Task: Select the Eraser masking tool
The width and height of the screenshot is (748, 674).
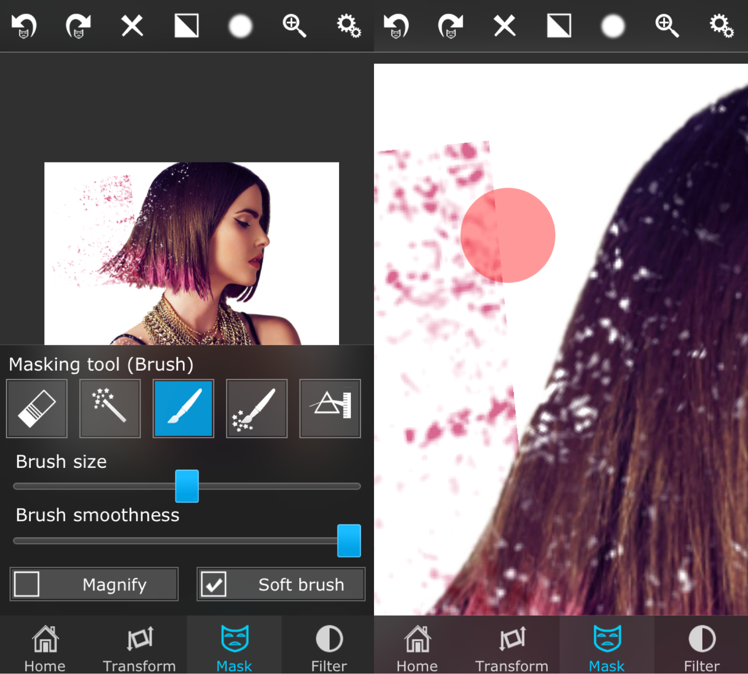Action: point(37,408)
